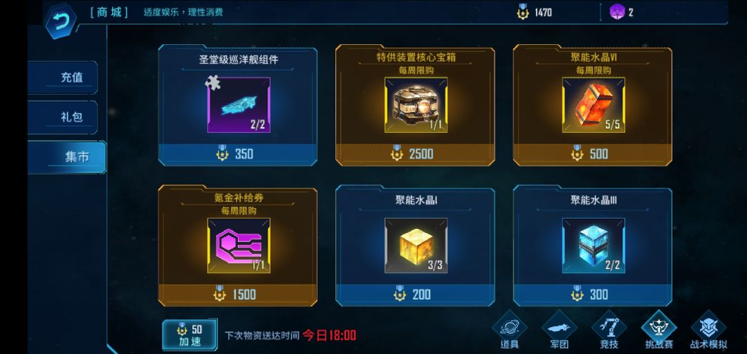This screenshot has width=747, height=354.
Task: Tap the purple gem currency icon
Action: [x=617, y=12]
